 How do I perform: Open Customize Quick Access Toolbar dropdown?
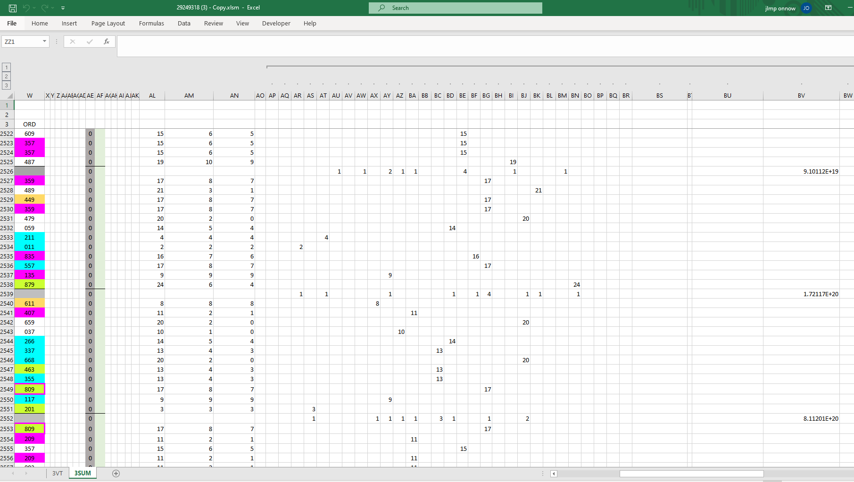click(63, 8)
